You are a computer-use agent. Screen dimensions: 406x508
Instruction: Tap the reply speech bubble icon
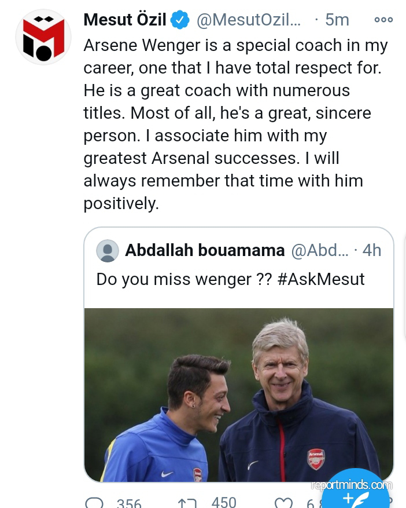click(94, 503)
